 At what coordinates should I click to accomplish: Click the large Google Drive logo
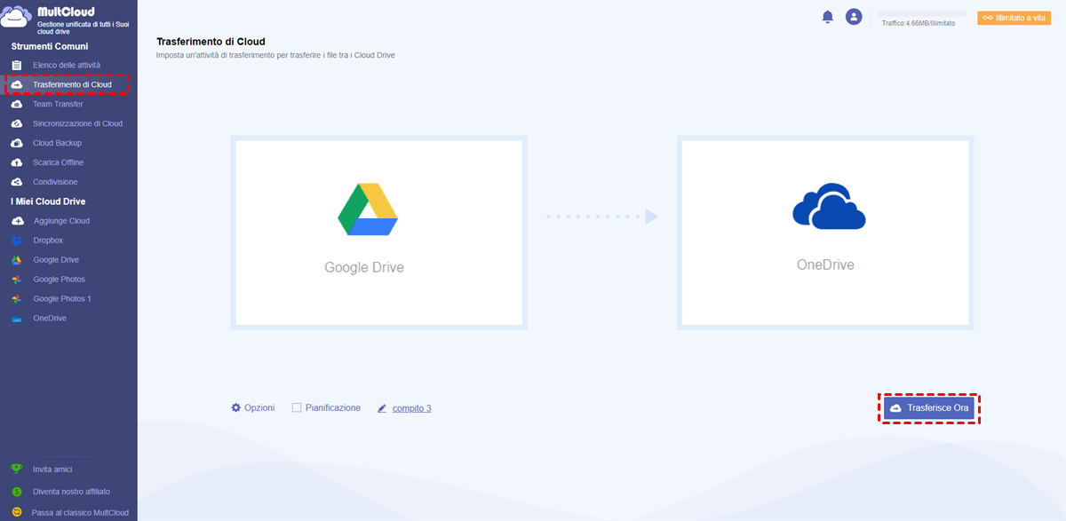pyautogui.click(x=367, y=209)
